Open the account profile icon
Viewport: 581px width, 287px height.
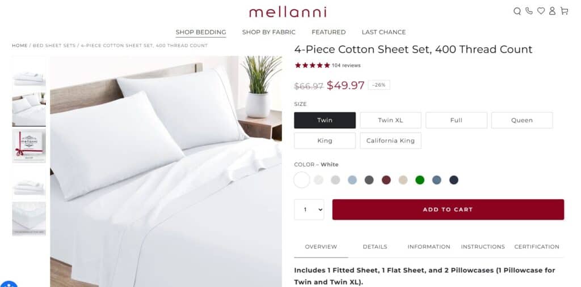pos(552,11)
